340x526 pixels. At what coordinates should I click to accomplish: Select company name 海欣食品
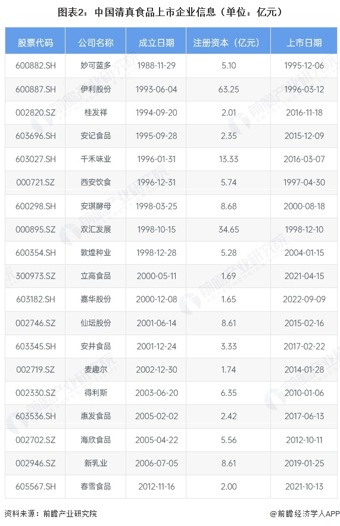(95, 440)
